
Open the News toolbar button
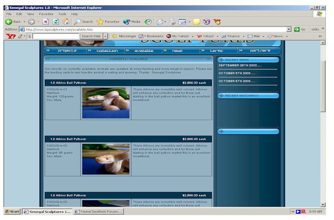point(275,37)
